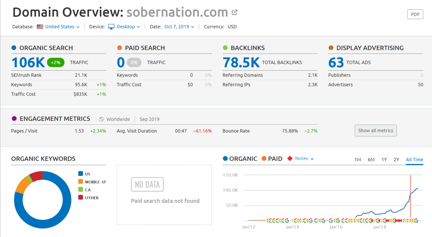Open the DISPLAY ADVERTISING section heading
The width and height of the screenshot is (432, 237).
[x=370, y=48]
